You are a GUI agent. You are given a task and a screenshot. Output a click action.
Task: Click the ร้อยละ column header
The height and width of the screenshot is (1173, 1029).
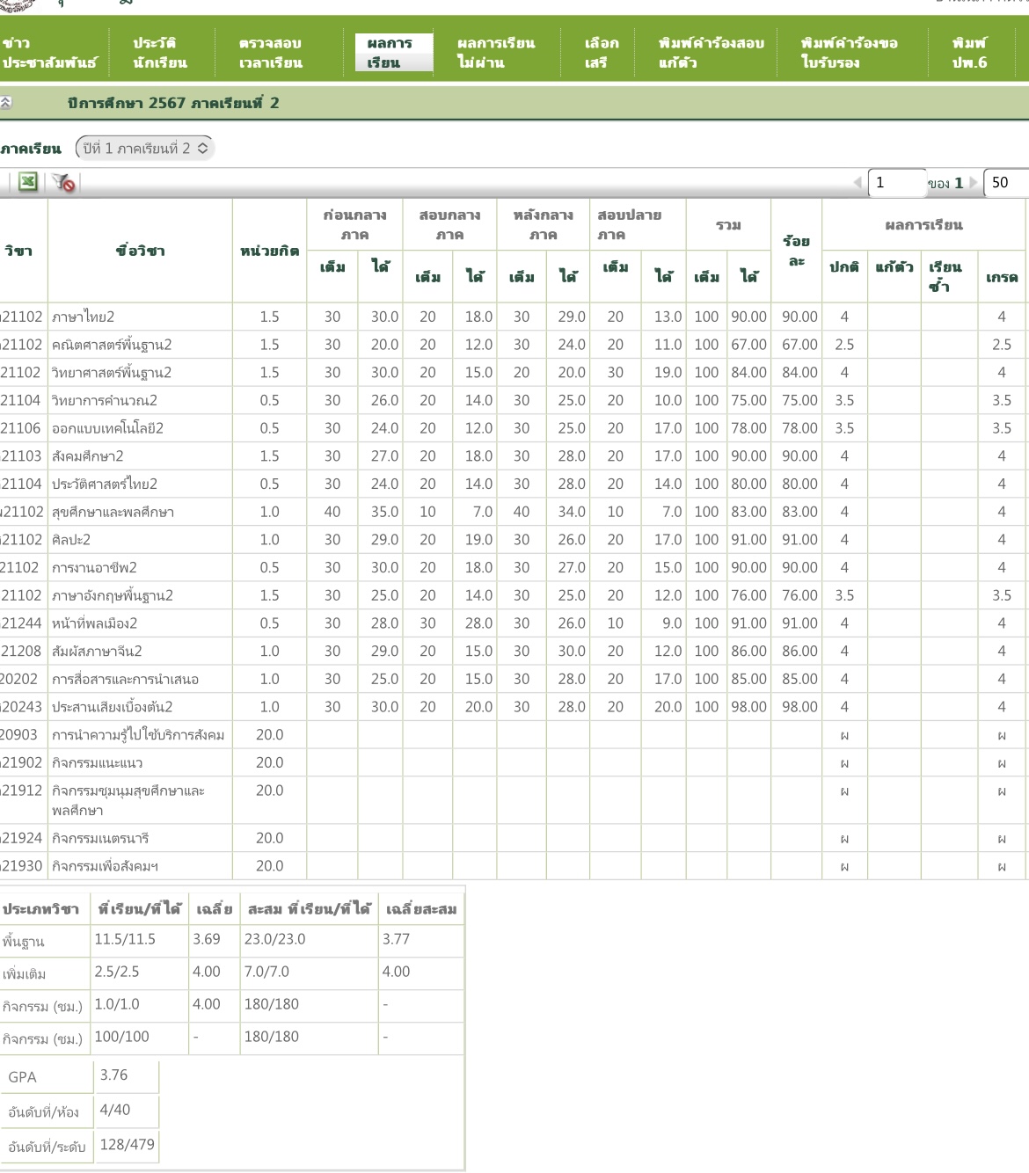tap(796, 251)
